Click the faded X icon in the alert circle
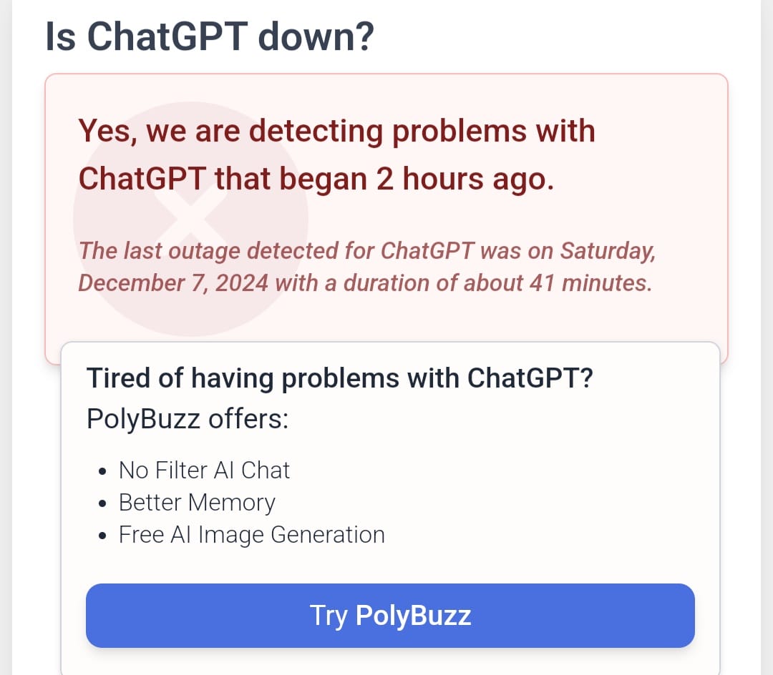 [x=190, y=218]
